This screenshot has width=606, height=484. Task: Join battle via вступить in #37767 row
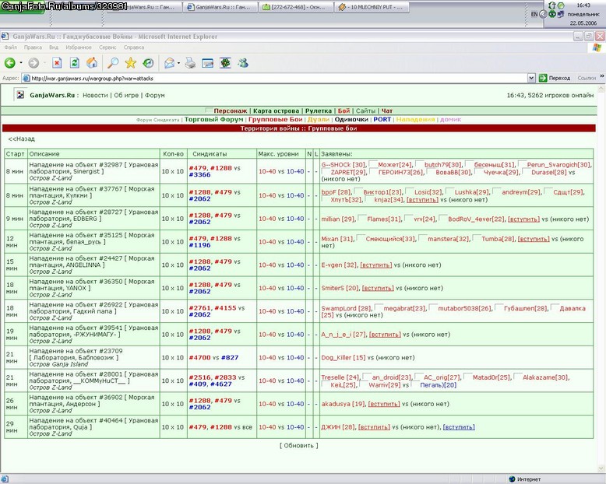click(x=422, y=200)
